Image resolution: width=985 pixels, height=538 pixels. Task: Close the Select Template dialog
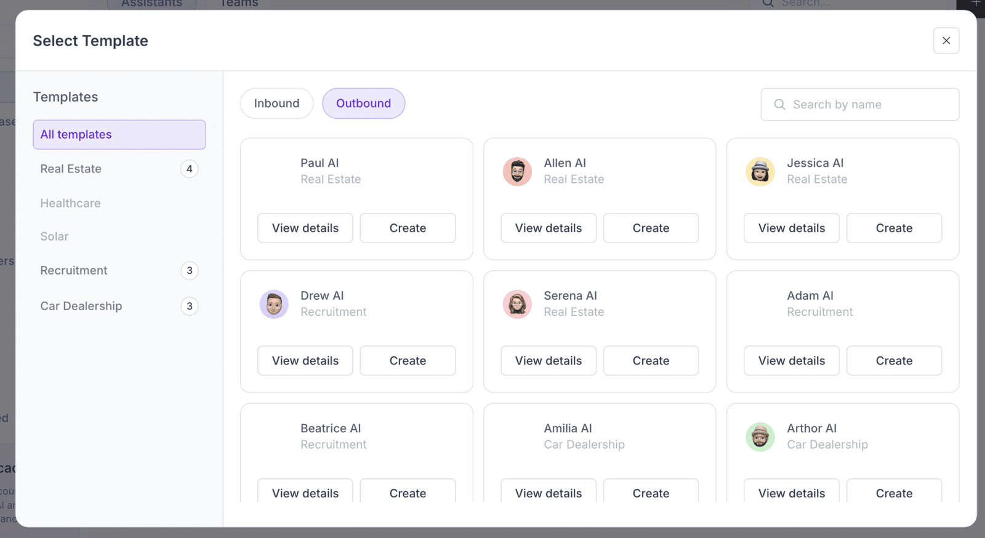pyautogui.click(x=946, y=41)
